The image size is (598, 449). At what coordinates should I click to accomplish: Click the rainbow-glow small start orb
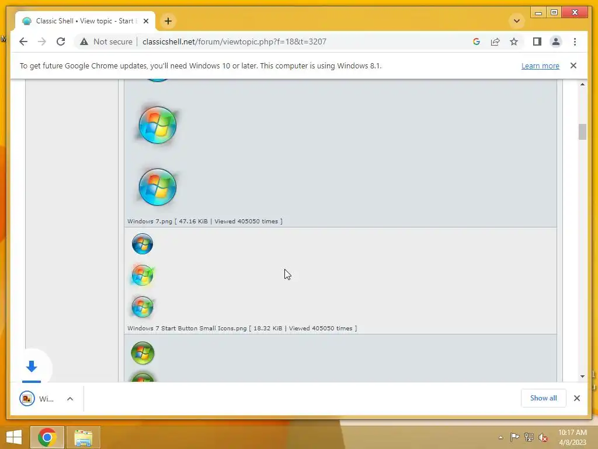142,275
